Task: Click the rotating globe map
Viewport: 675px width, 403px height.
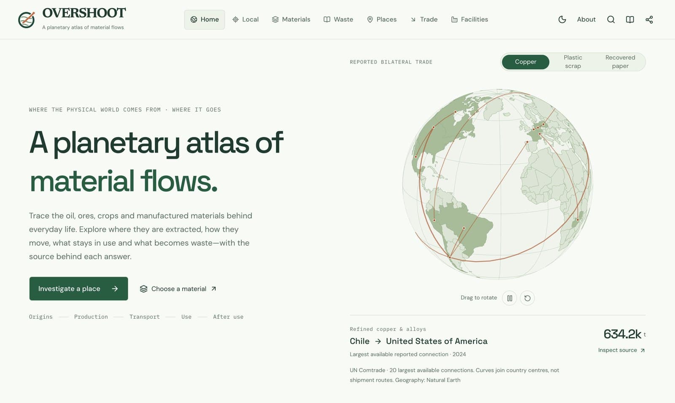Action: point(498,184)
